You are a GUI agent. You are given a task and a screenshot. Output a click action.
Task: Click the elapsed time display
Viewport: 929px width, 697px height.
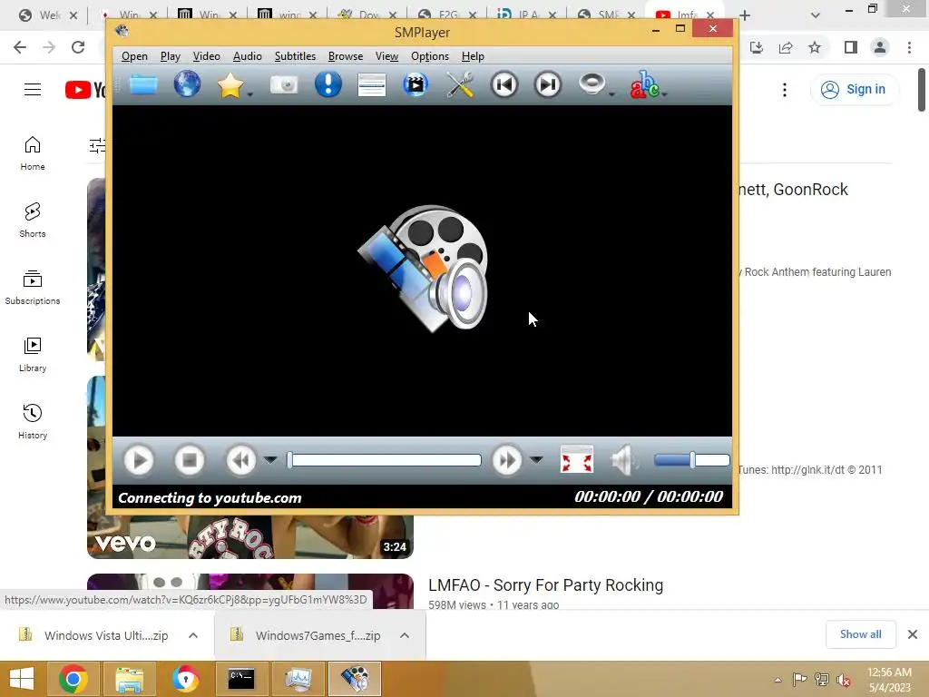[x=649, y=496]
